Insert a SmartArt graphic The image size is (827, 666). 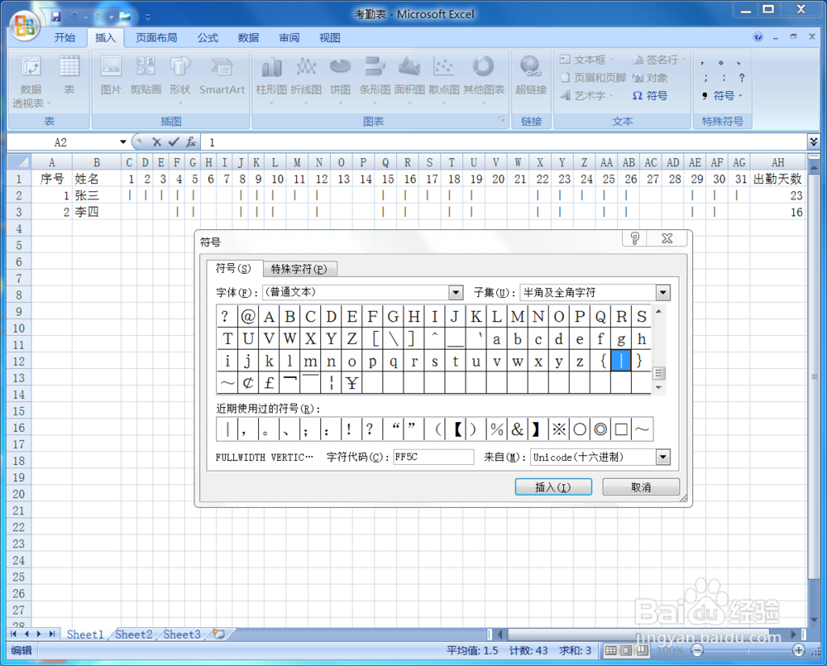click(222, 75)
